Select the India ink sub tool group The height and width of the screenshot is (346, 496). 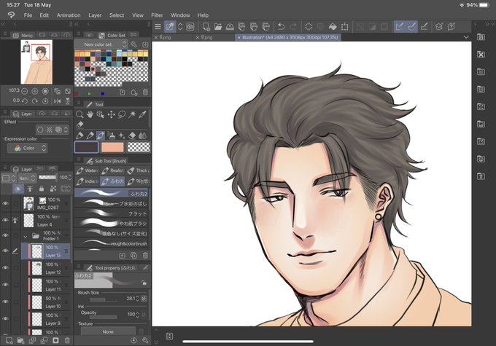pyautogui.click(x=87, y=181)
